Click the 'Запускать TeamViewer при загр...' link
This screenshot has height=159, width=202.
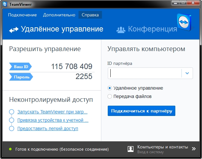[52, 112]
